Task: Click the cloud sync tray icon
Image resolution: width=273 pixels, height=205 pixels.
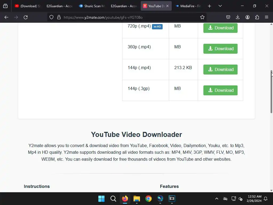Action: [225, 199]
